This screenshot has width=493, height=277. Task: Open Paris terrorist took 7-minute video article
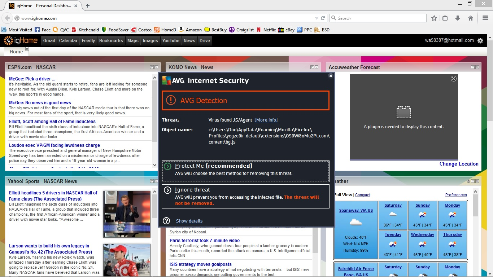point(205,241)
